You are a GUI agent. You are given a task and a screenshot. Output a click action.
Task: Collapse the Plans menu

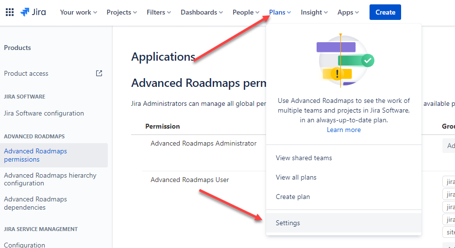[280, 12]
